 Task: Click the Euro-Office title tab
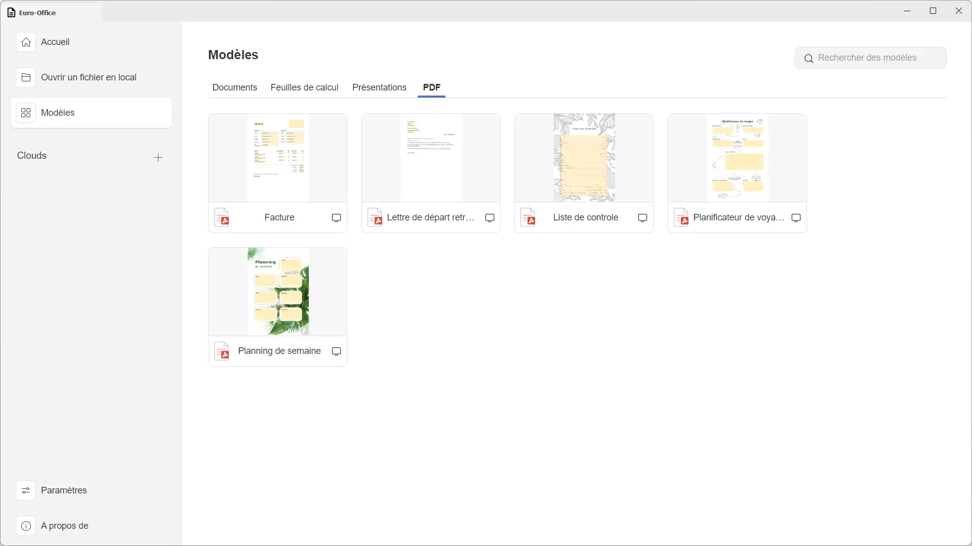pyautogui.click(x=51, y=13)
